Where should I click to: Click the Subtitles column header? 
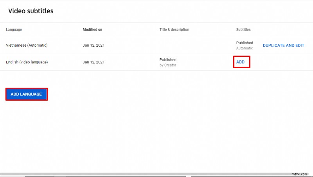pyautogui.click(x=243, y=30)
